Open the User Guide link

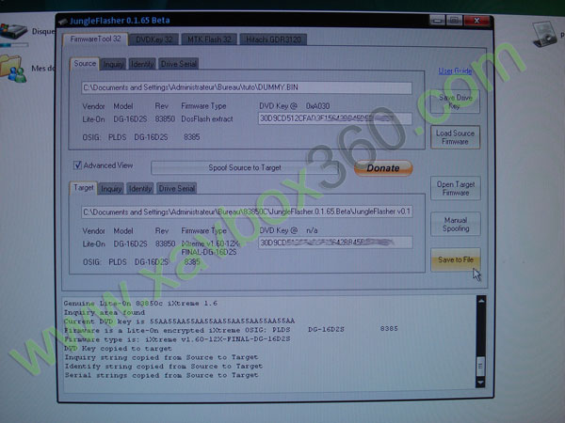pos(455,70)
